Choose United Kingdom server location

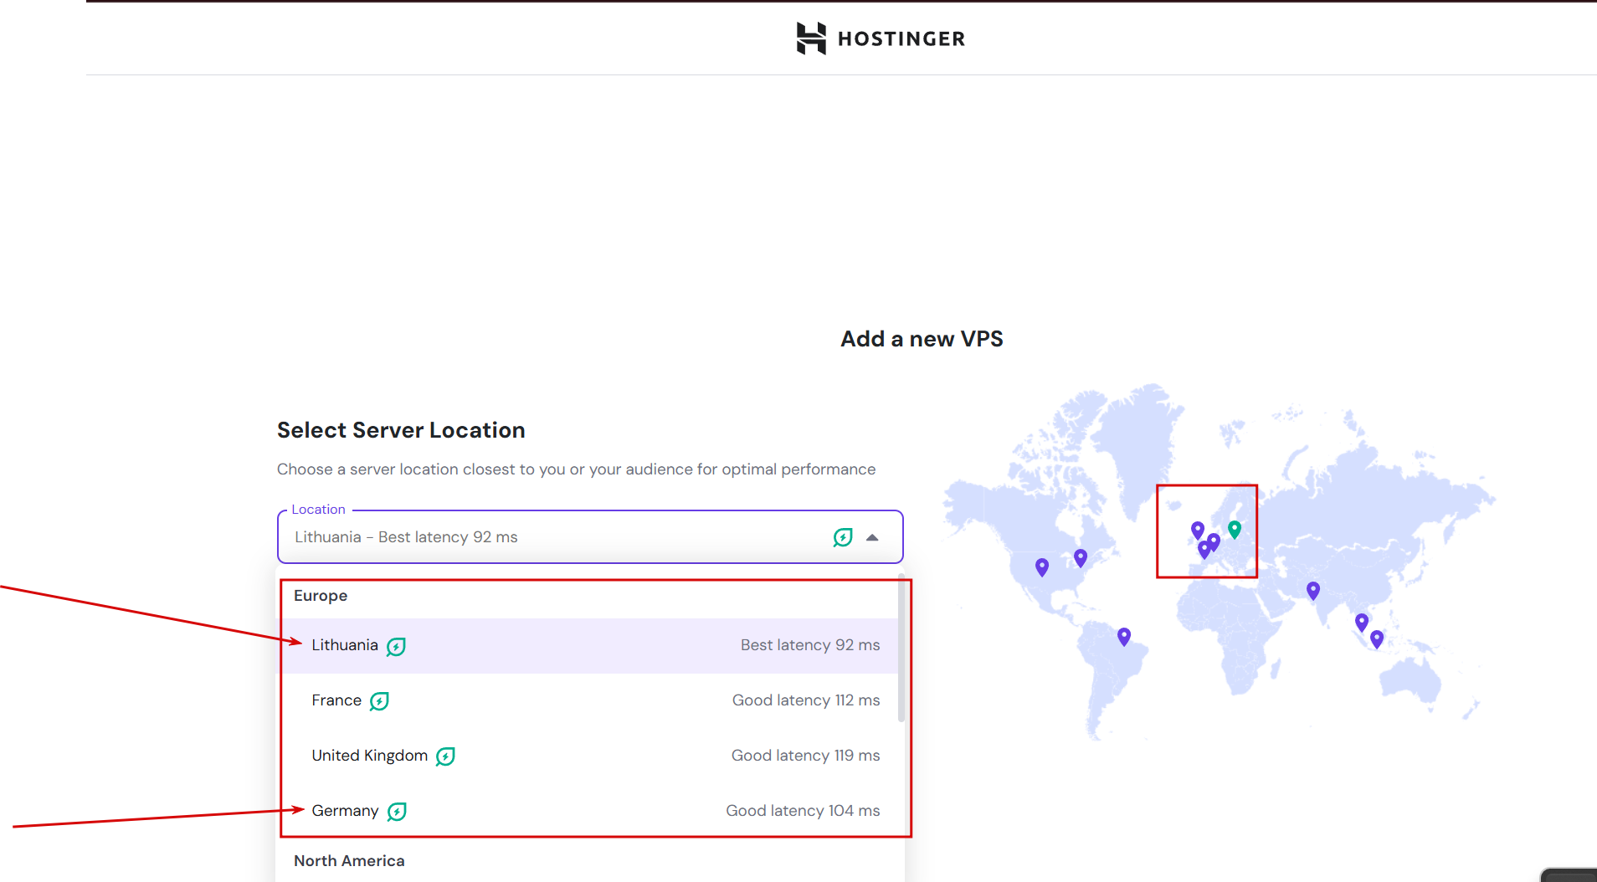(x=590, y=756)
